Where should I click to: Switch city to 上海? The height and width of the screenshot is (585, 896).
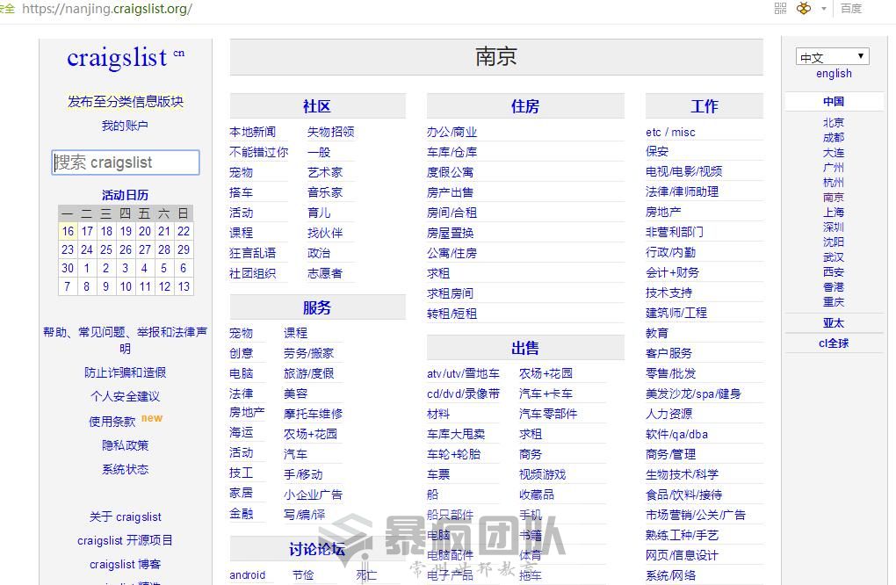(x=834, y=213)
